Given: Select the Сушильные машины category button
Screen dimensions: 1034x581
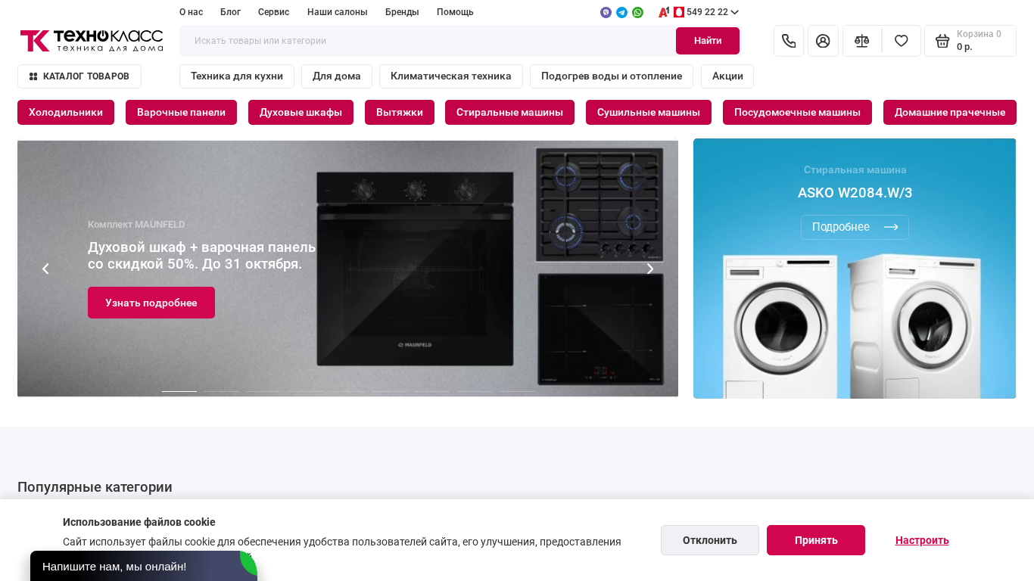Looking at the screenshot, I should tap(649, 112).
